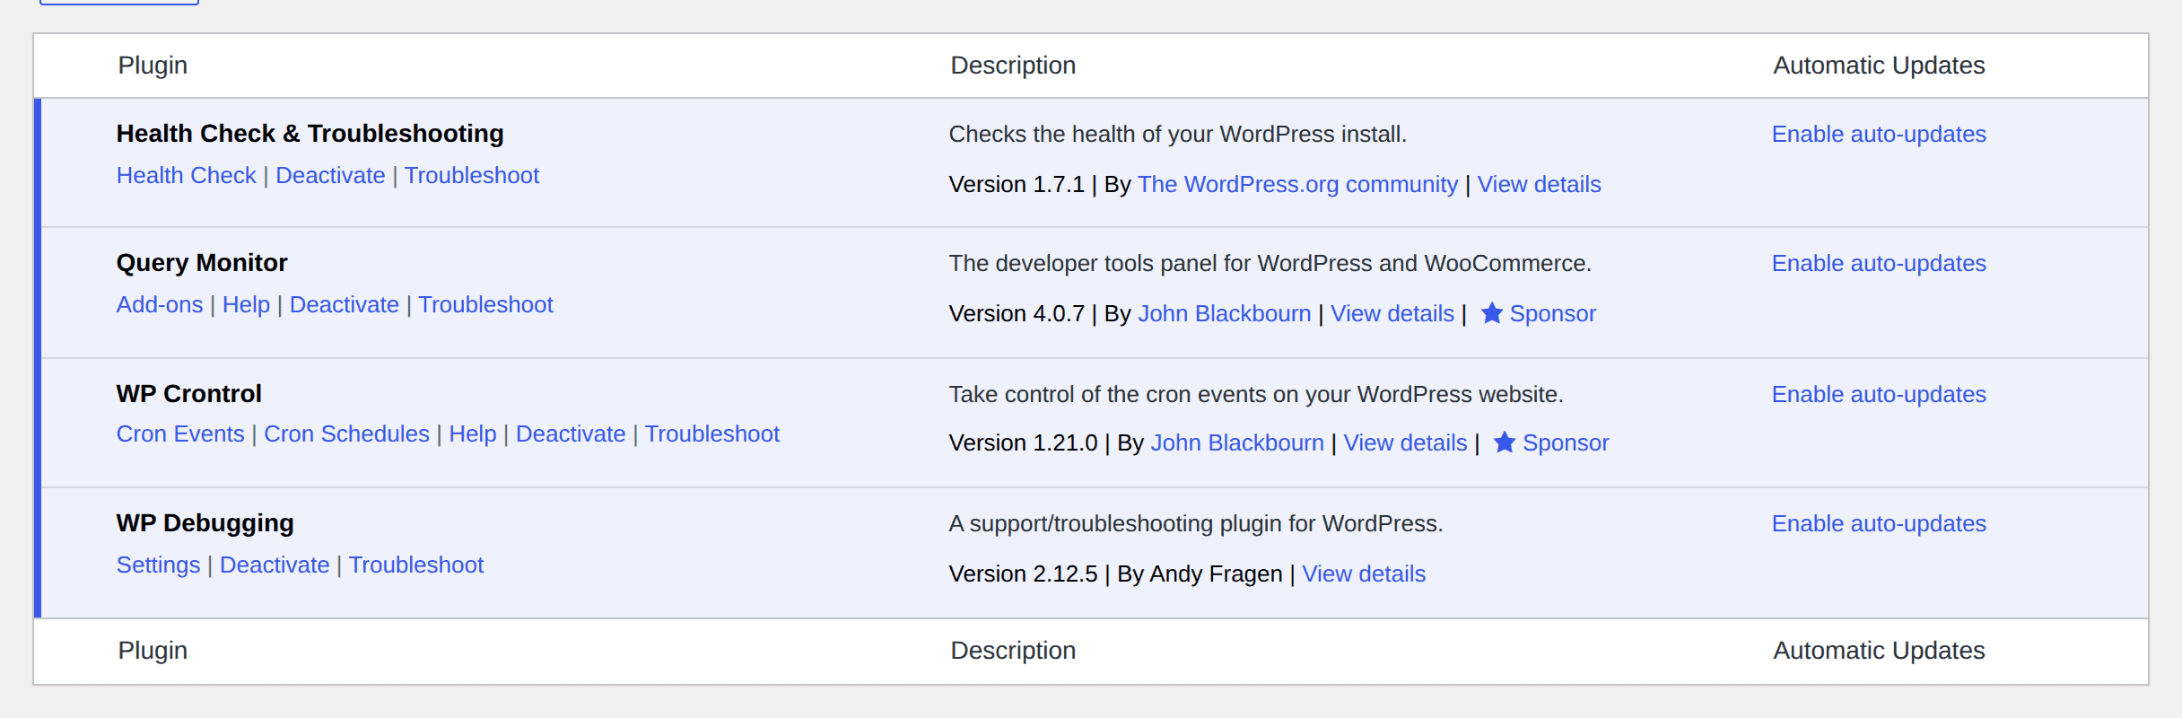Click the WP Debugging plugin title
Image resolution: width=2182 pixels, height=718 pixels.
point(205,522)
